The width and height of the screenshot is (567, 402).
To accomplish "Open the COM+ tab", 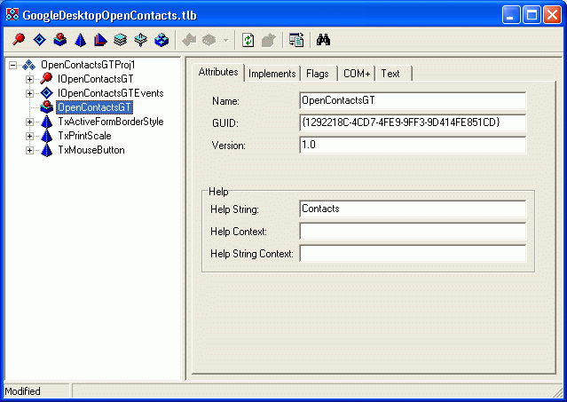I will tap(357, 74).
